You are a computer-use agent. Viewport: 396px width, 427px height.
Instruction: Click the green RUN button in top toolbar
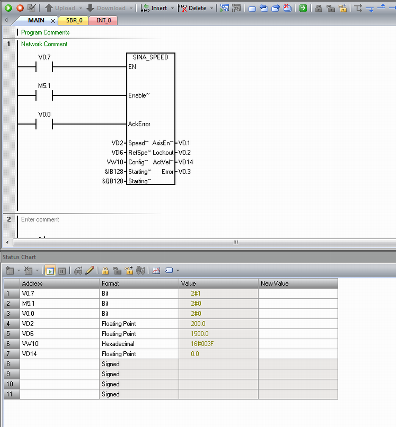click(8, 8)
